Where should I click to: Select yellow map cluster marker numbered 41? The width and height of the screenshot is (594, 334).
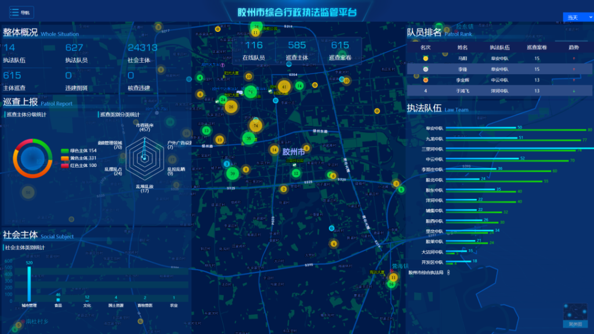coord(284,87)
